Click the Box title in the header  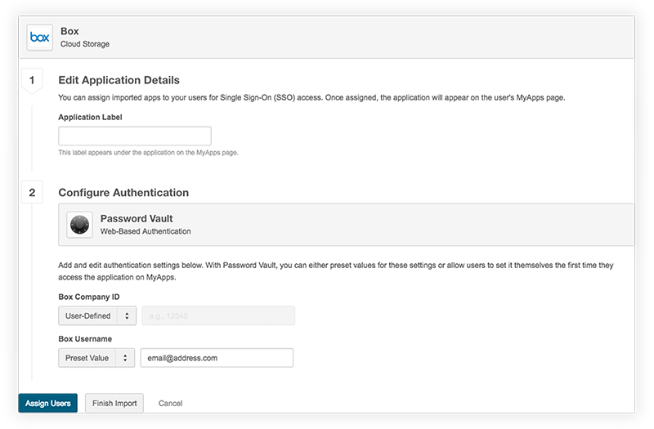(69, 31)
